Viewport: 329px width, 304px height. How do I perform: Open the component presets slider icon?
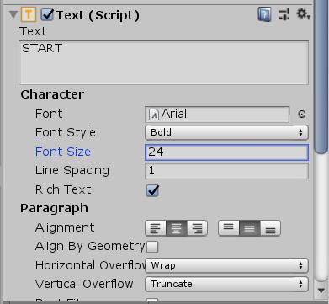(284, 14)
